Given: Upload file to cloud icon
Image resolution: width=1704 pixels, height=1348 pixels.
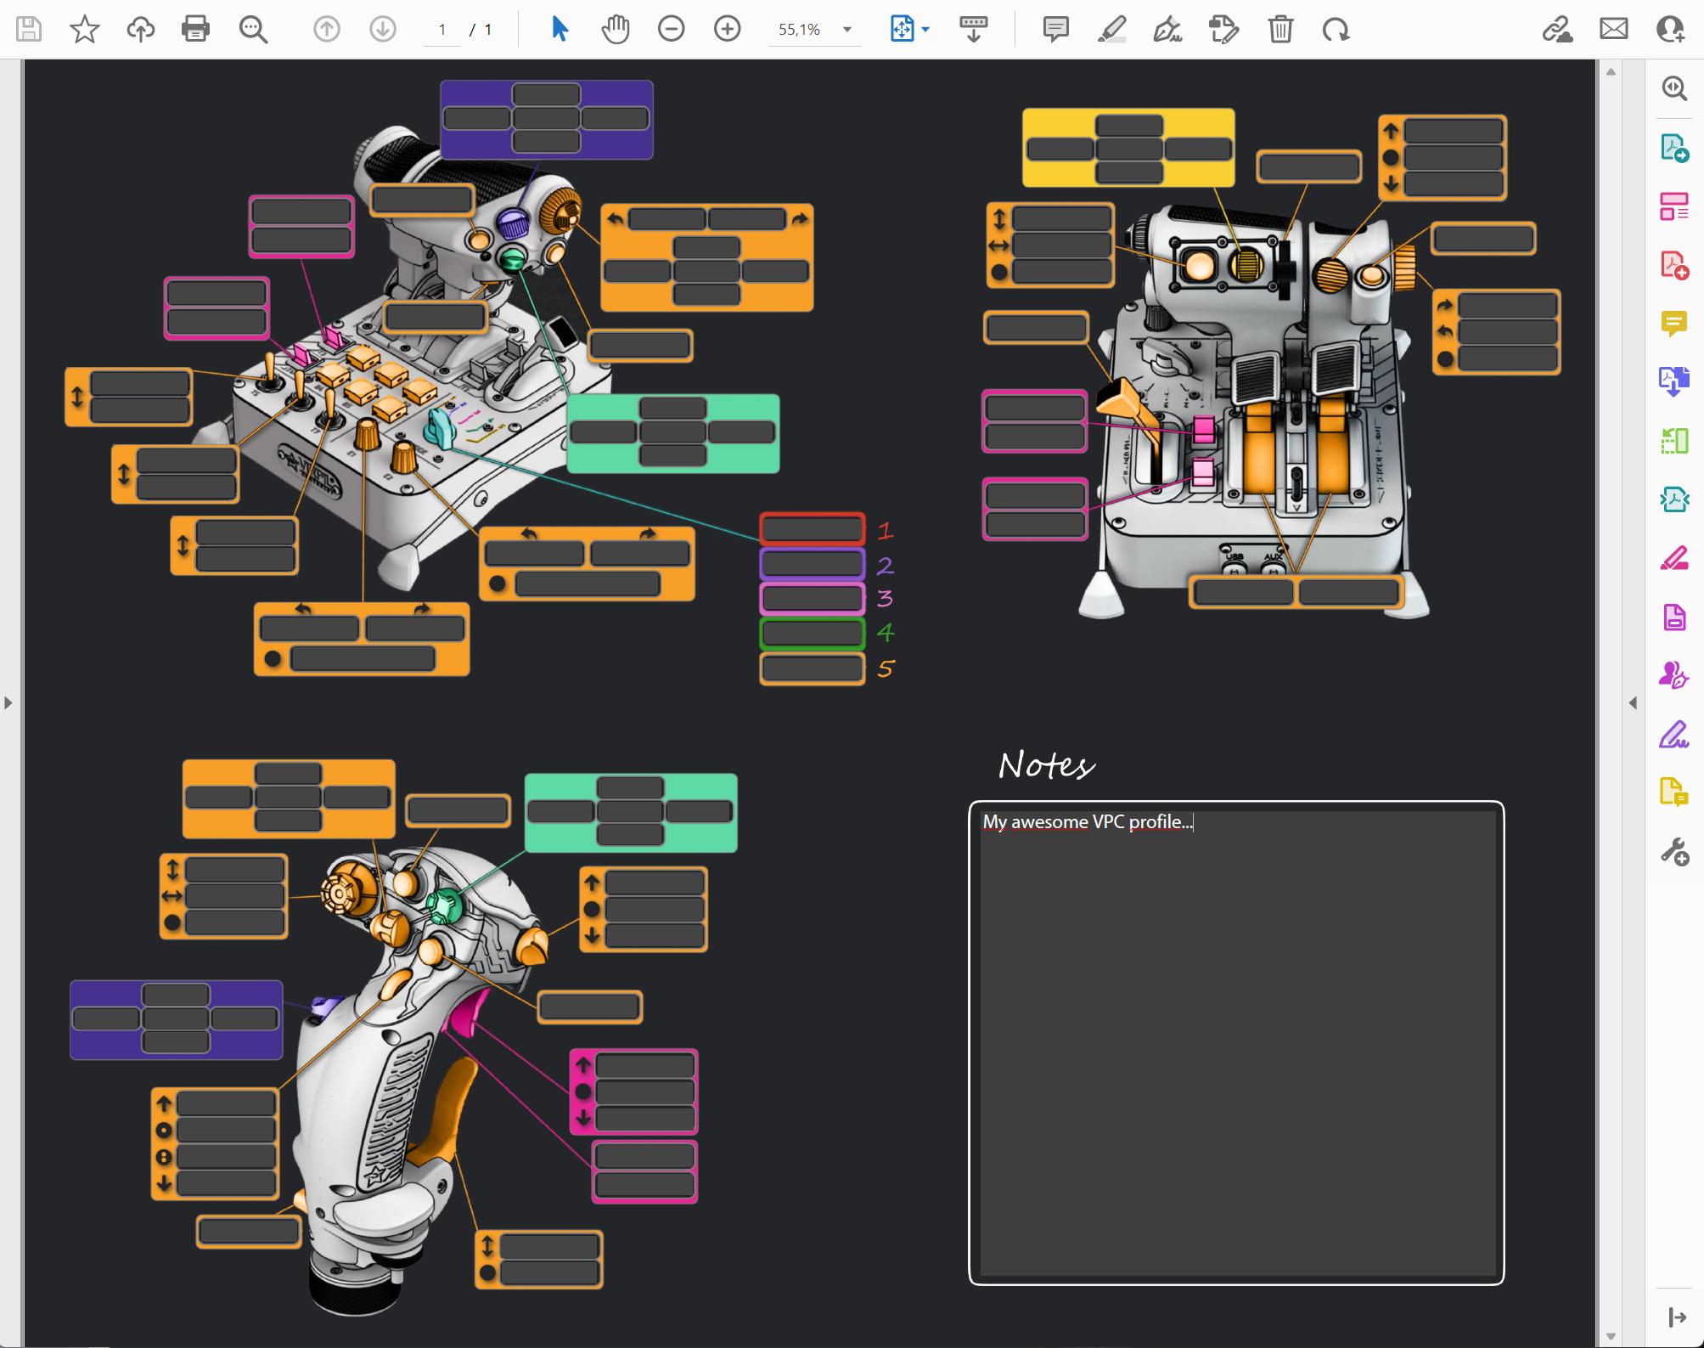Looking at the screenshot, I should [140, 30].
